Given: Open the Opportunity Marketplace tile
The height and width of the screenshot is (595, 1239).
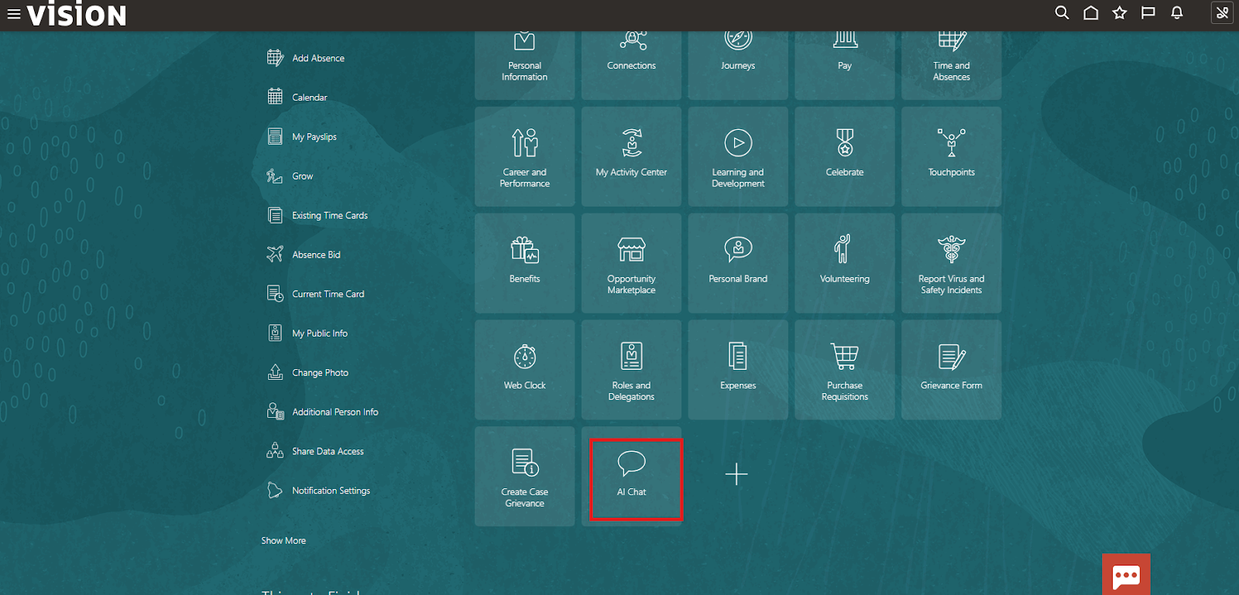Looking at the screenshot, I should coord(632,262).
